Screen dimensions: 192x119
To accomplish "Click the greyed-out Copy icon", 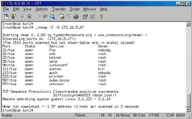I will click(39, 17).
